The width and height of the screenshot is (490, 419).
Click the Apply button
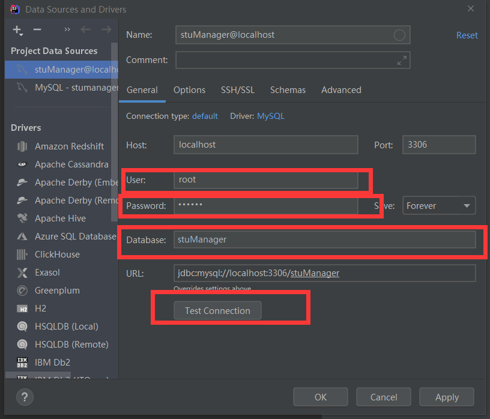click(447, 397)
